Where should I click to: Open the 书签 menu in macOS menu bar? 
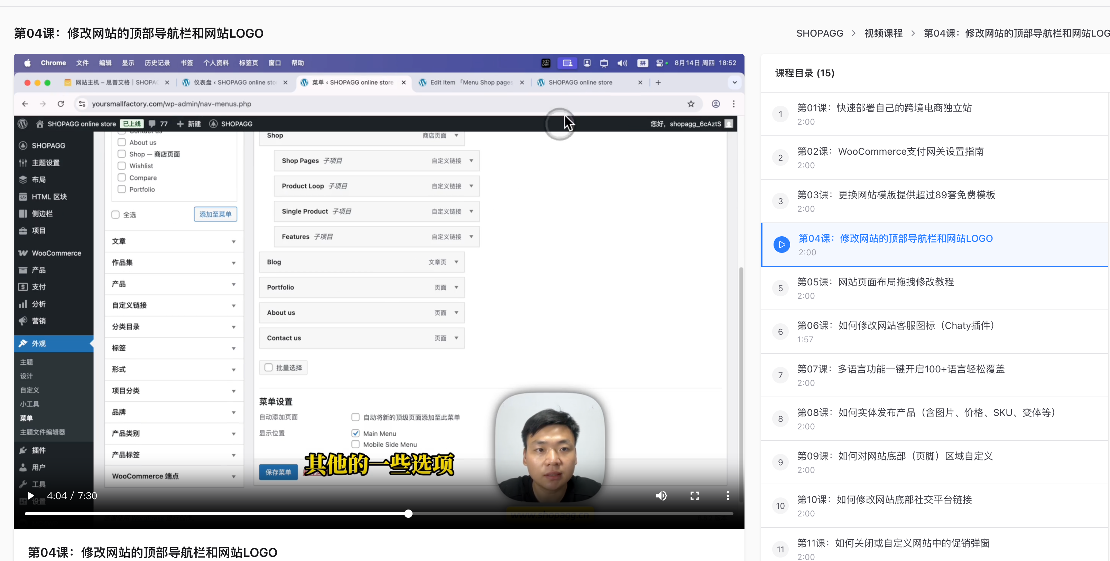[x=187, y=63]
